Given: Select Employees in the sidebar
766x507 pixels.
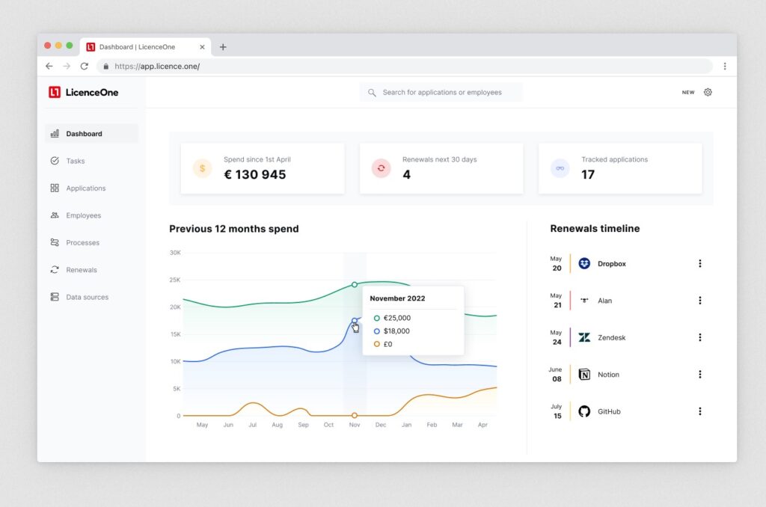Looking at the screenshot, I should [x=83, y=215].
